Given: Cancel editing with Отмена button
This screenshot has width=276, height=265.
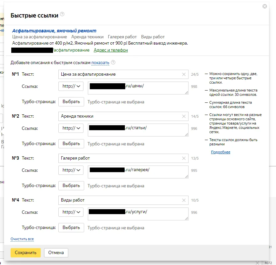Looking at the screenshot, I should click(56, 253).
